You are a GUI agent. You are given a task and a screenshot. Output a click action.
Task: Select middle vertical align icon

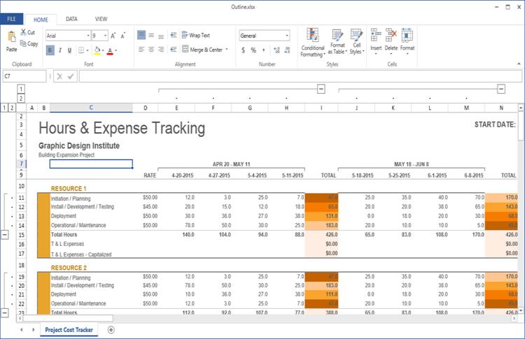click(151, 36)
